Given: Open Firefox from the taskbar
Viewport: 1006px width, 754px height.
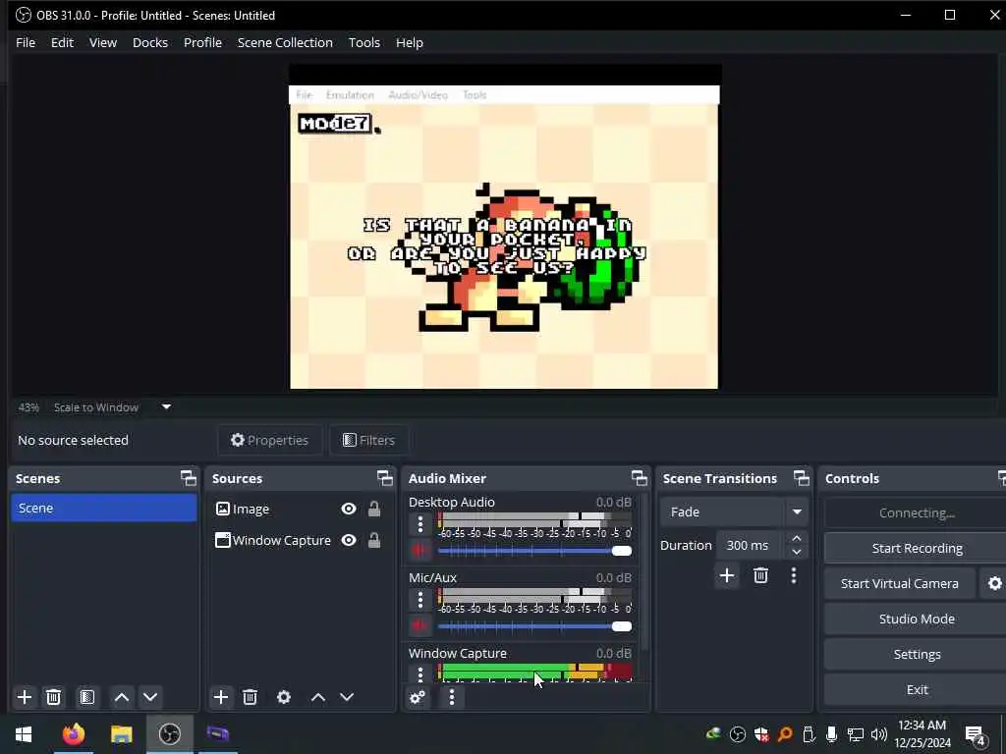Looking at the screenshot, I should [73, 733].
